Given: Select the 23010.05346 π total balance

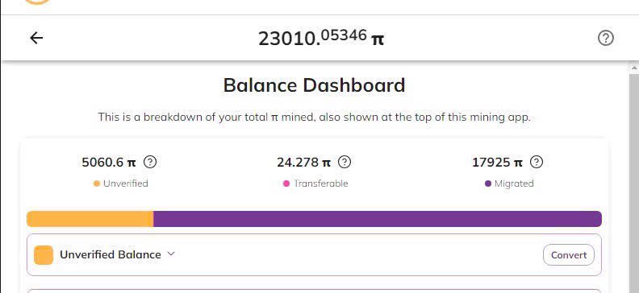Looking at the screenshot, I should [321, 38].
